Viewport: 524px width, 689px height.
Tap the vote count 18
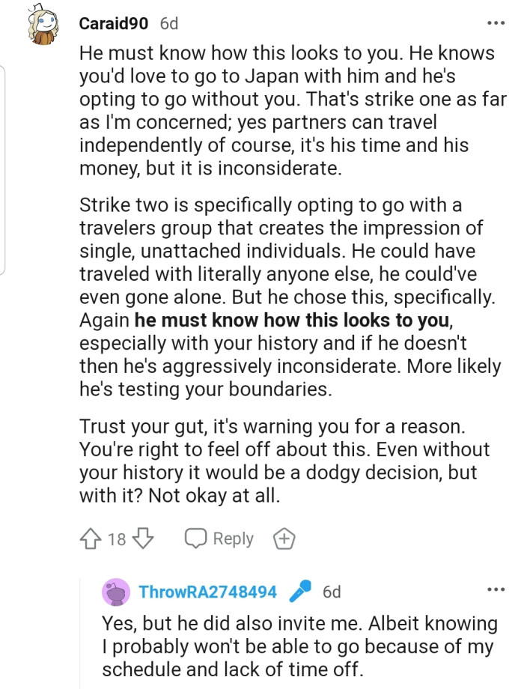click(117, 539)
